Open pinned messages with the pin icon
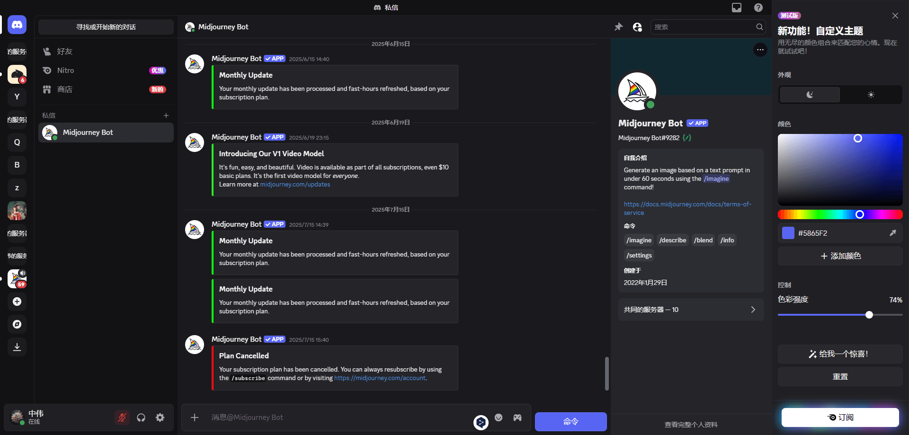The image size is (909, 435). pos(618,27)
